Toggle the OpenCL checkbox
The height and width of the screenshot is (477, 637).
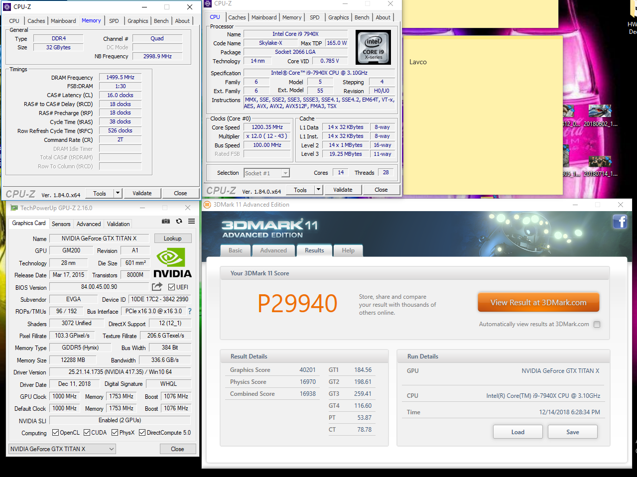55,433
